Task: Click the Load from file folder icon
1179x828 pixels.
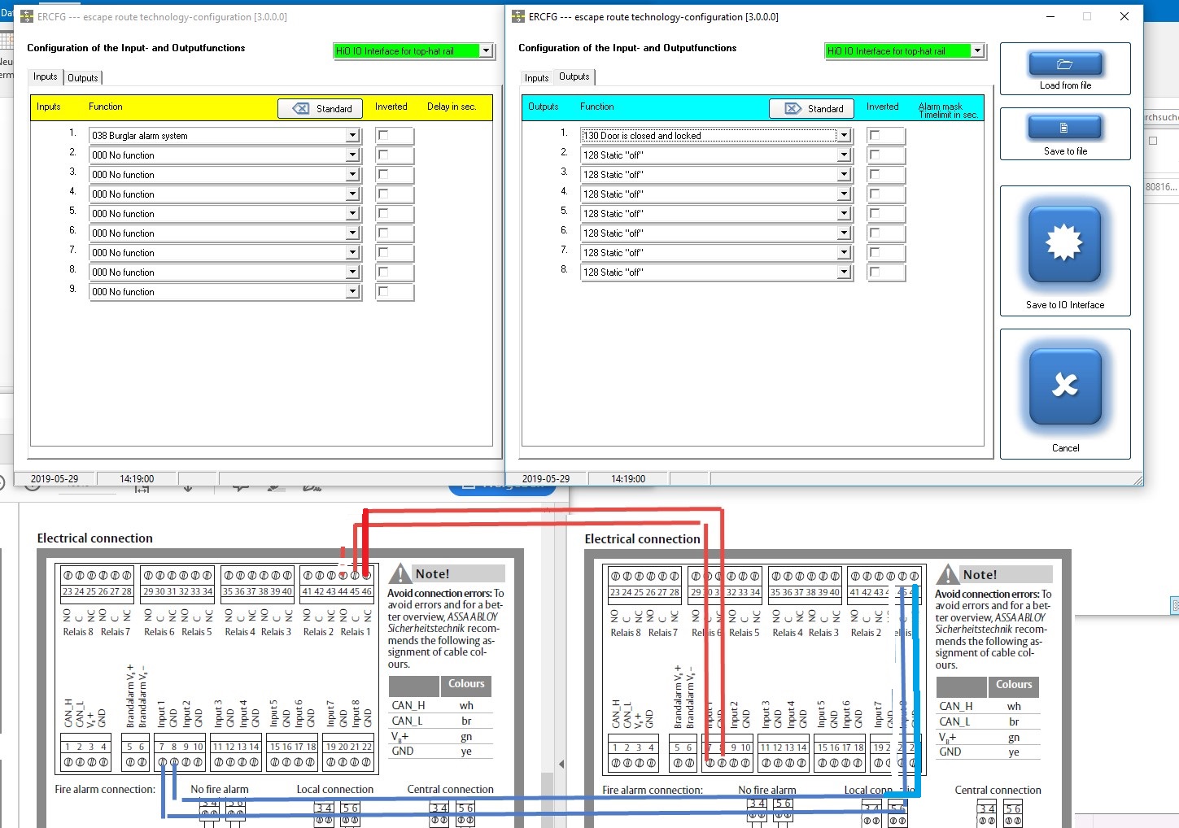Action: click(x=1064, y=63)
